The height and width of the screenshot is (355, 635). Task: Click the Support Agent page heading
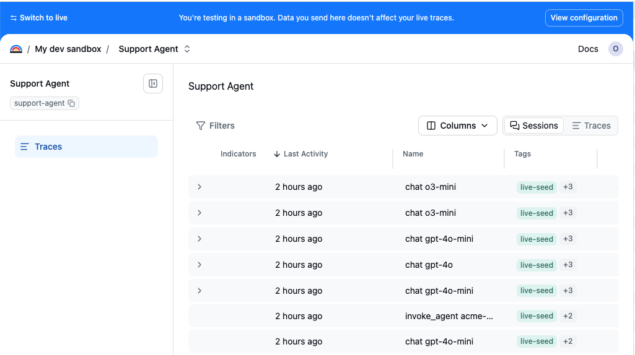[x=221, y=87]
